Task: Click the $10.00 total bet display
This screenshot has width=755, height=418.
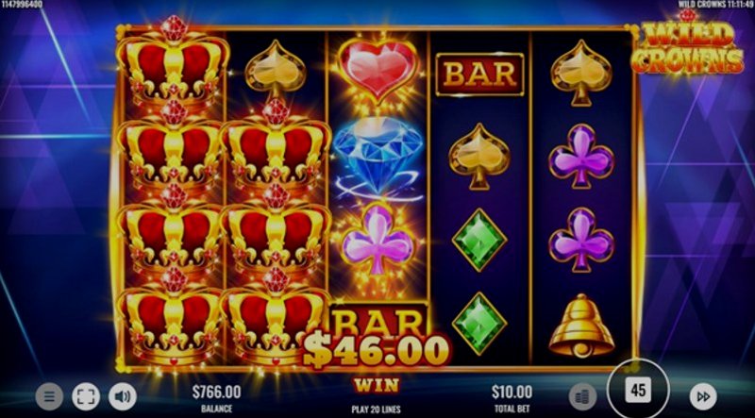Action: pyautogui.click(x=512, y=392)
